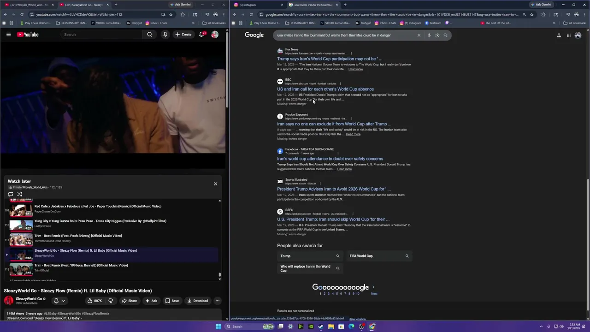Click the Google logo on results page
The width and height of the screenshot is (590, 332).
click(x=254, y=35)
